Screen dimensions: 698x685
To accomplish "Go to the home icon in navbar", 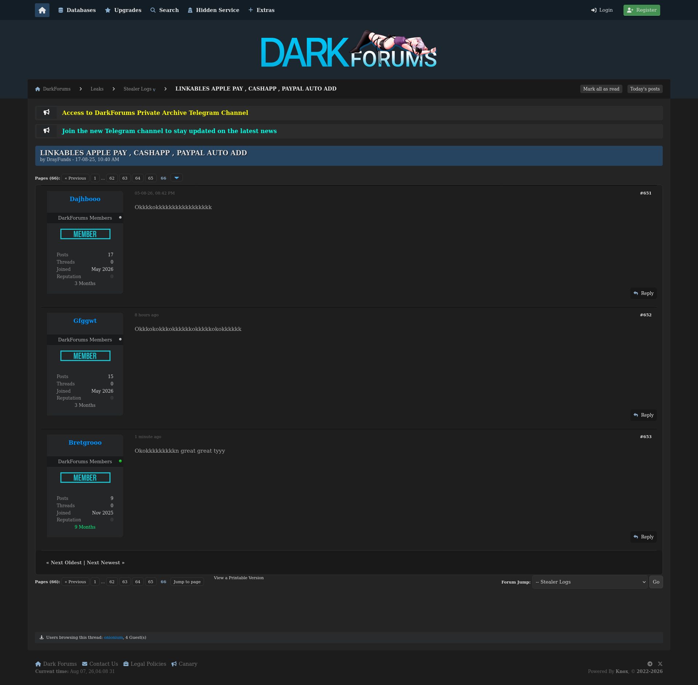I will (x=42, y=10).
